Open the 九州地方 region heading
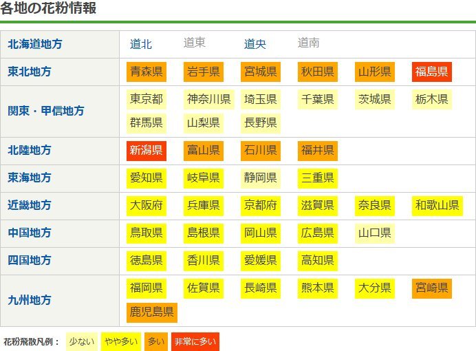This screenshot has width=476, height=351. point(30,300)
